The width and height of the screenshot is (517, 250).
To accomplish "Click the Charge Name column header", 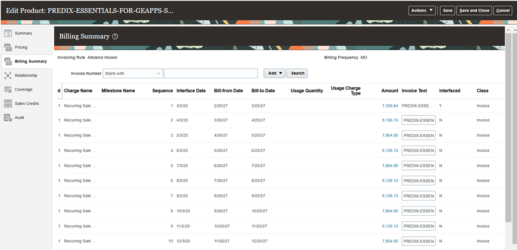I will tap(78, 91).
